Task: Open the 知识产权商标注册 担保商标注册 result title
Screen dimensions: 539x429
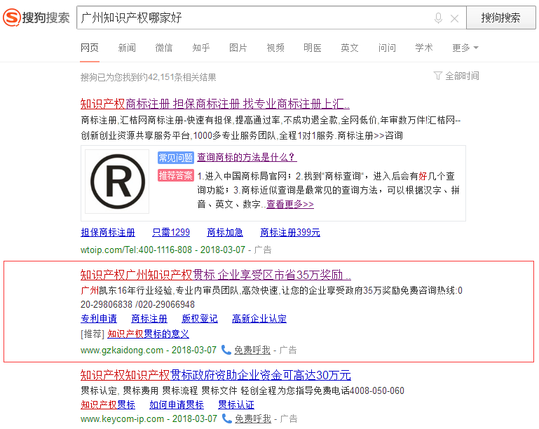Action: tap(215, 104)
